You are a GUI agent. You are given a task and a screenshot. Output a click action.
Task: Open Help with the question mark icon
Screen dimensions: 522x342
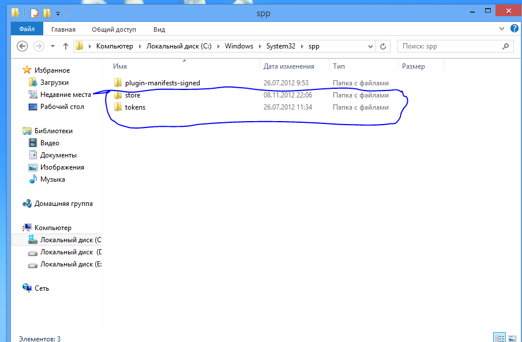click(x=515, y=28)
